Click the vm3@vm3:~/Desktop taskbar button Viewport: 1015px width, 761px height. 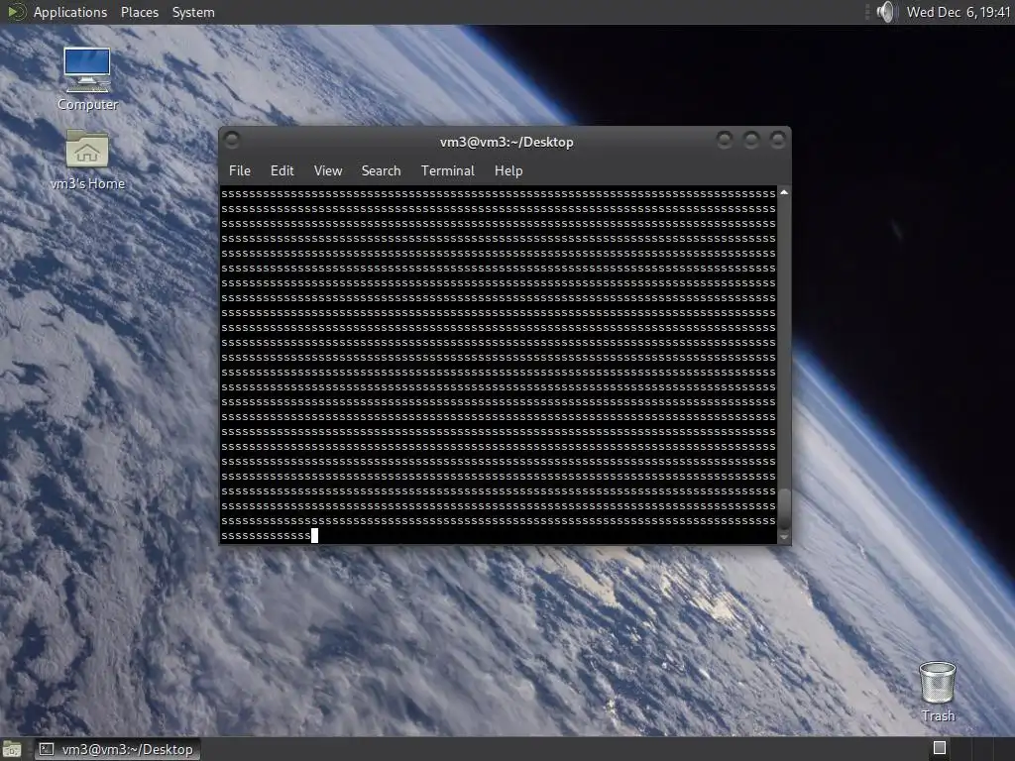tap(117, 749)
